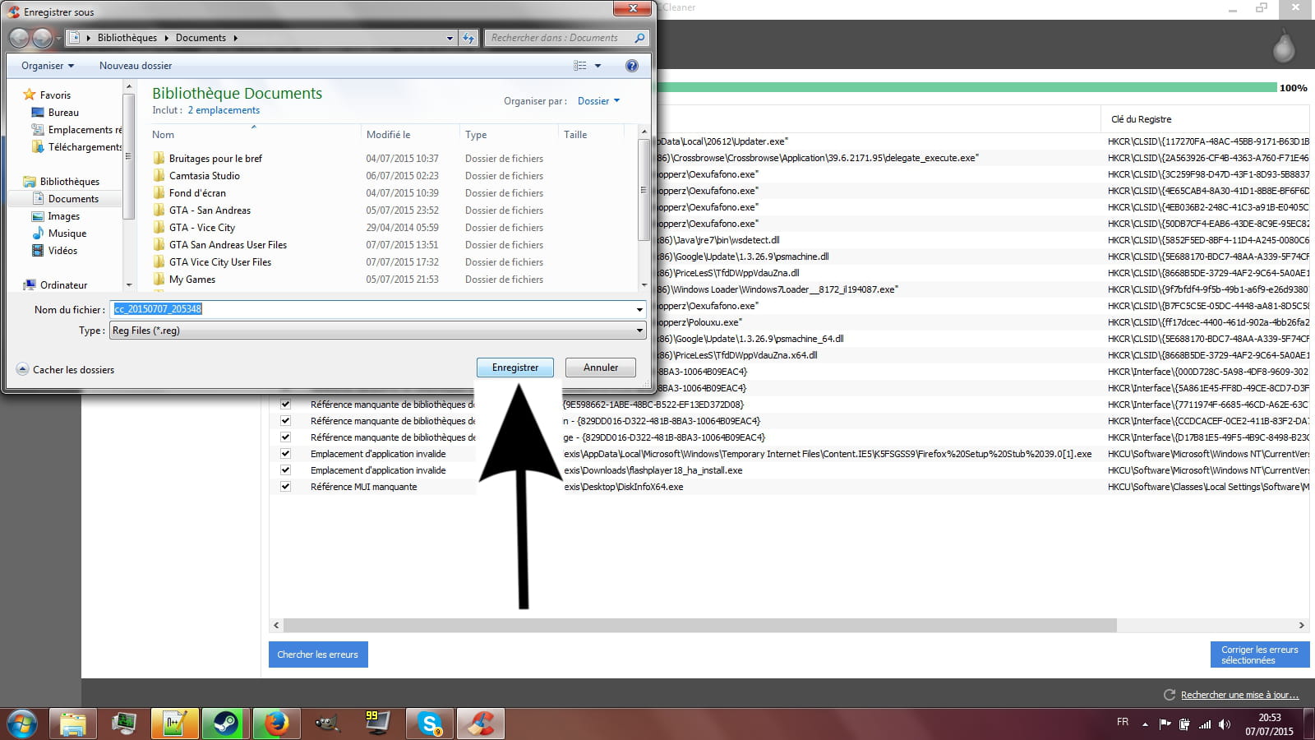
Task: Uncheck first Emplacement d'application invalide checkbox
Action: 285,454
